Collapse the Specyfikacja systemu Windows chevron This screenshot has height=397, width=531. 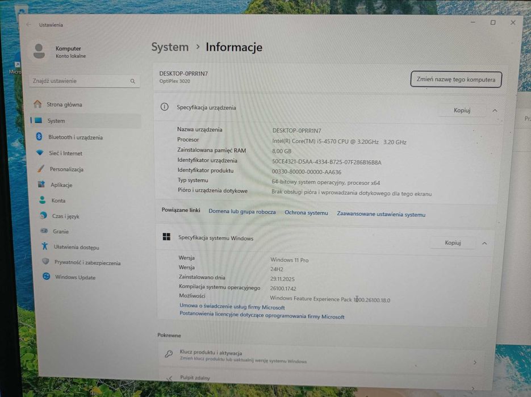coord(484,243)
